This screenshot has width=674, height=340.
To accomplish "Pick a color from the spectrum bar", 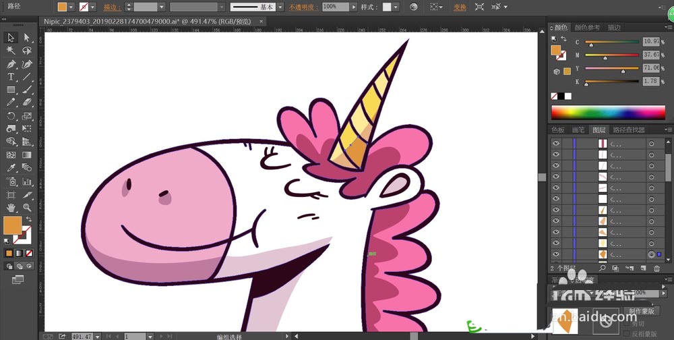I will 608,112.
